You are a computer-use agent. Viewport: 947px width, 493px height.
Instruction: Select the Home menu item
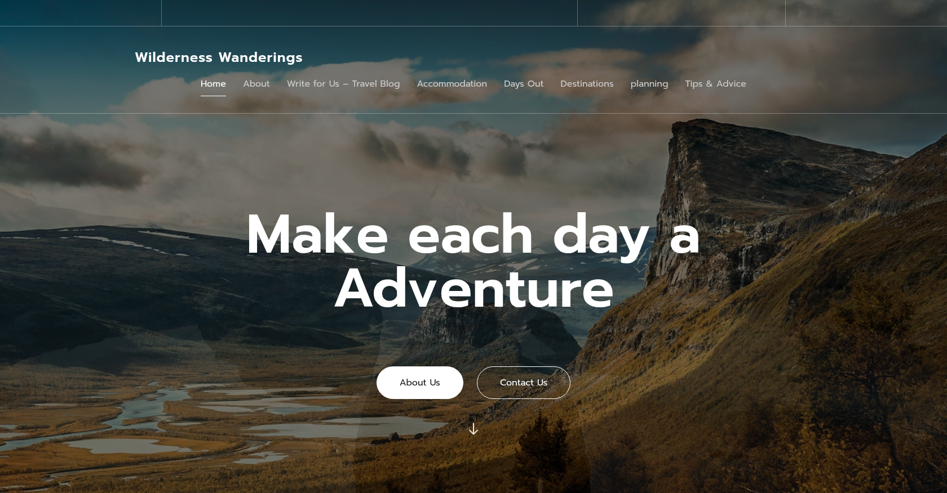coord(213,84)
